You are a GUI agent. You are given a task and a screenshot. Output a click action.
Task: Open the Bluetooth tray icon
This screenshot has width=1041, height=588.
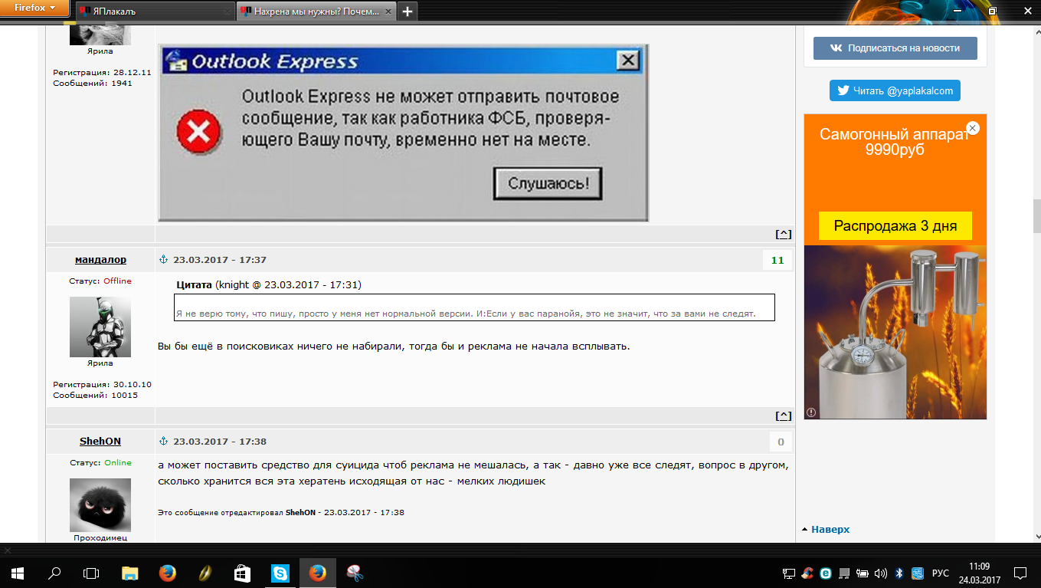pyautogui.click(x=899, y=573)
